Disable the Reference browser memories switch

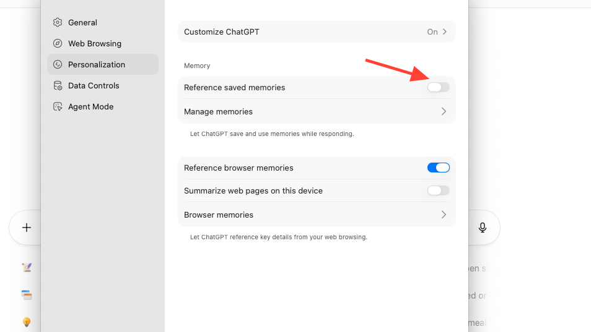click(438, 168)
